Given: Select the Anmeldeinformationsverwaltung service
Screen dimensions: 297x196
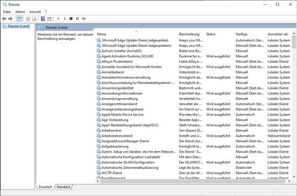Looking at the screenshot, I should (x=194, y=77).
